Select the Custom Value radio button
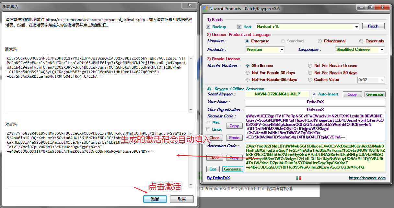 click(310, 80)
